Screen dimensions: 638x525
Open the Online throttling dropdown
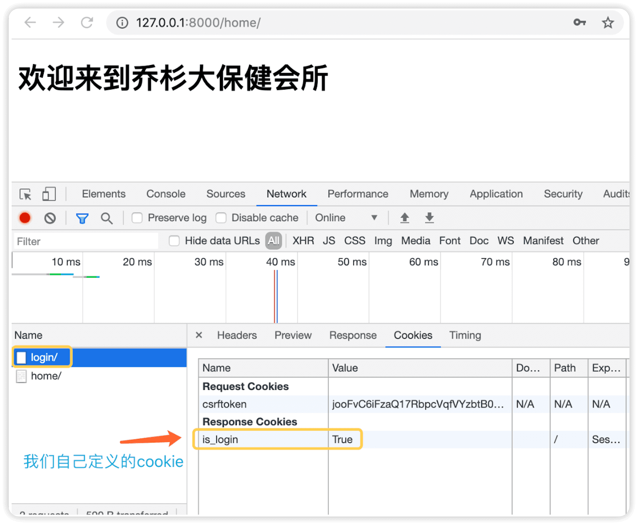346,218
